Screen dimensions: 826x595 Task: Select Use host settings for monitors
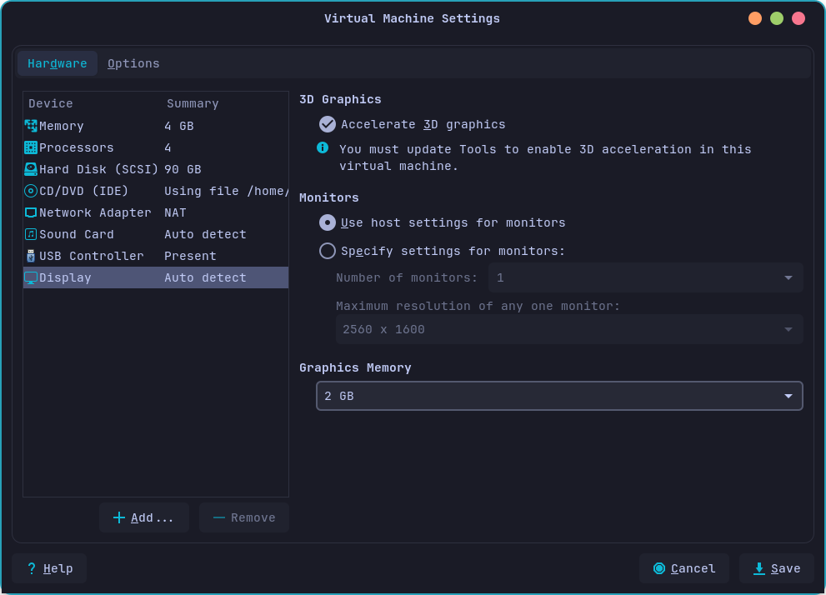point(328,222)
